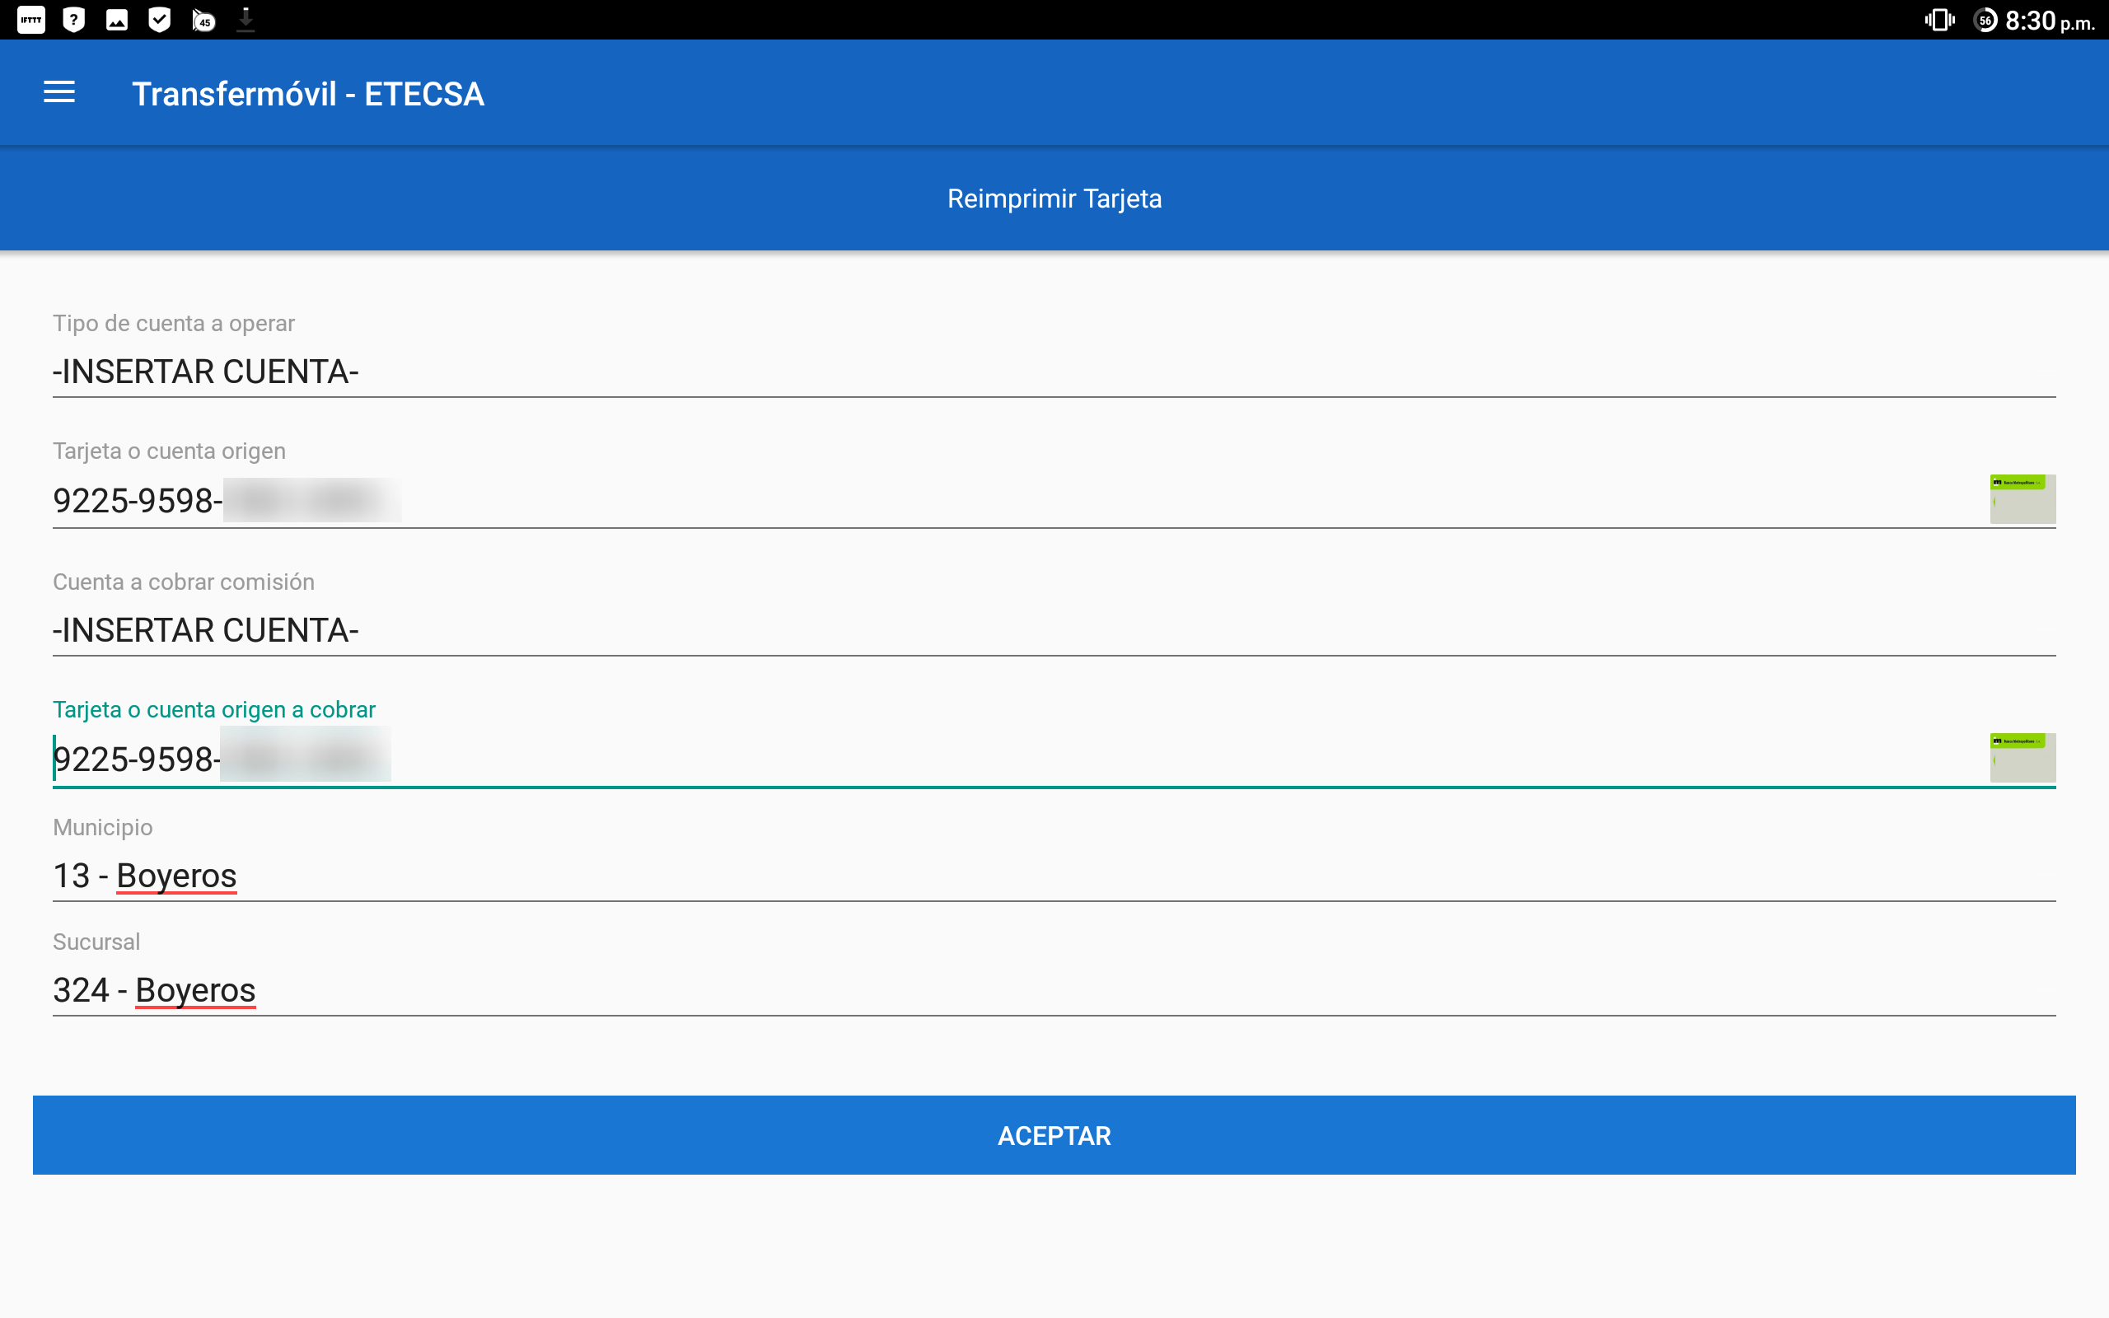This screenshot has height=1318, width=2109.
Task: Open the Sucursal selector showing 324 - Boyeros
Action: click(1054, 990)
